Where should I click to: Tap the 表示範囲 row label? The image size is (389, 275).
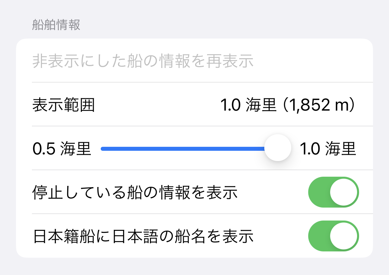(x=64, y=105)
